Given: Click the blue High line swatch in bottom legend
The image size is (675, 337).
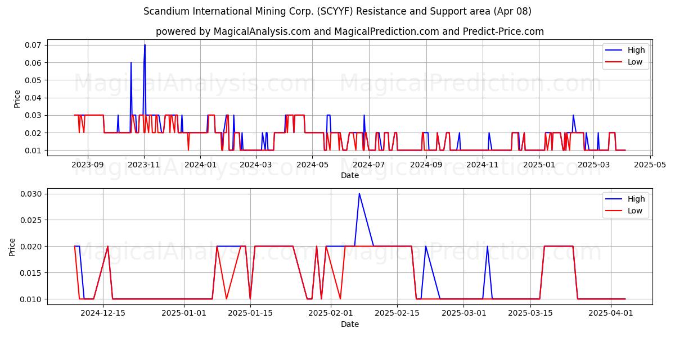Looking at the screenshot, I should point(614,199).
